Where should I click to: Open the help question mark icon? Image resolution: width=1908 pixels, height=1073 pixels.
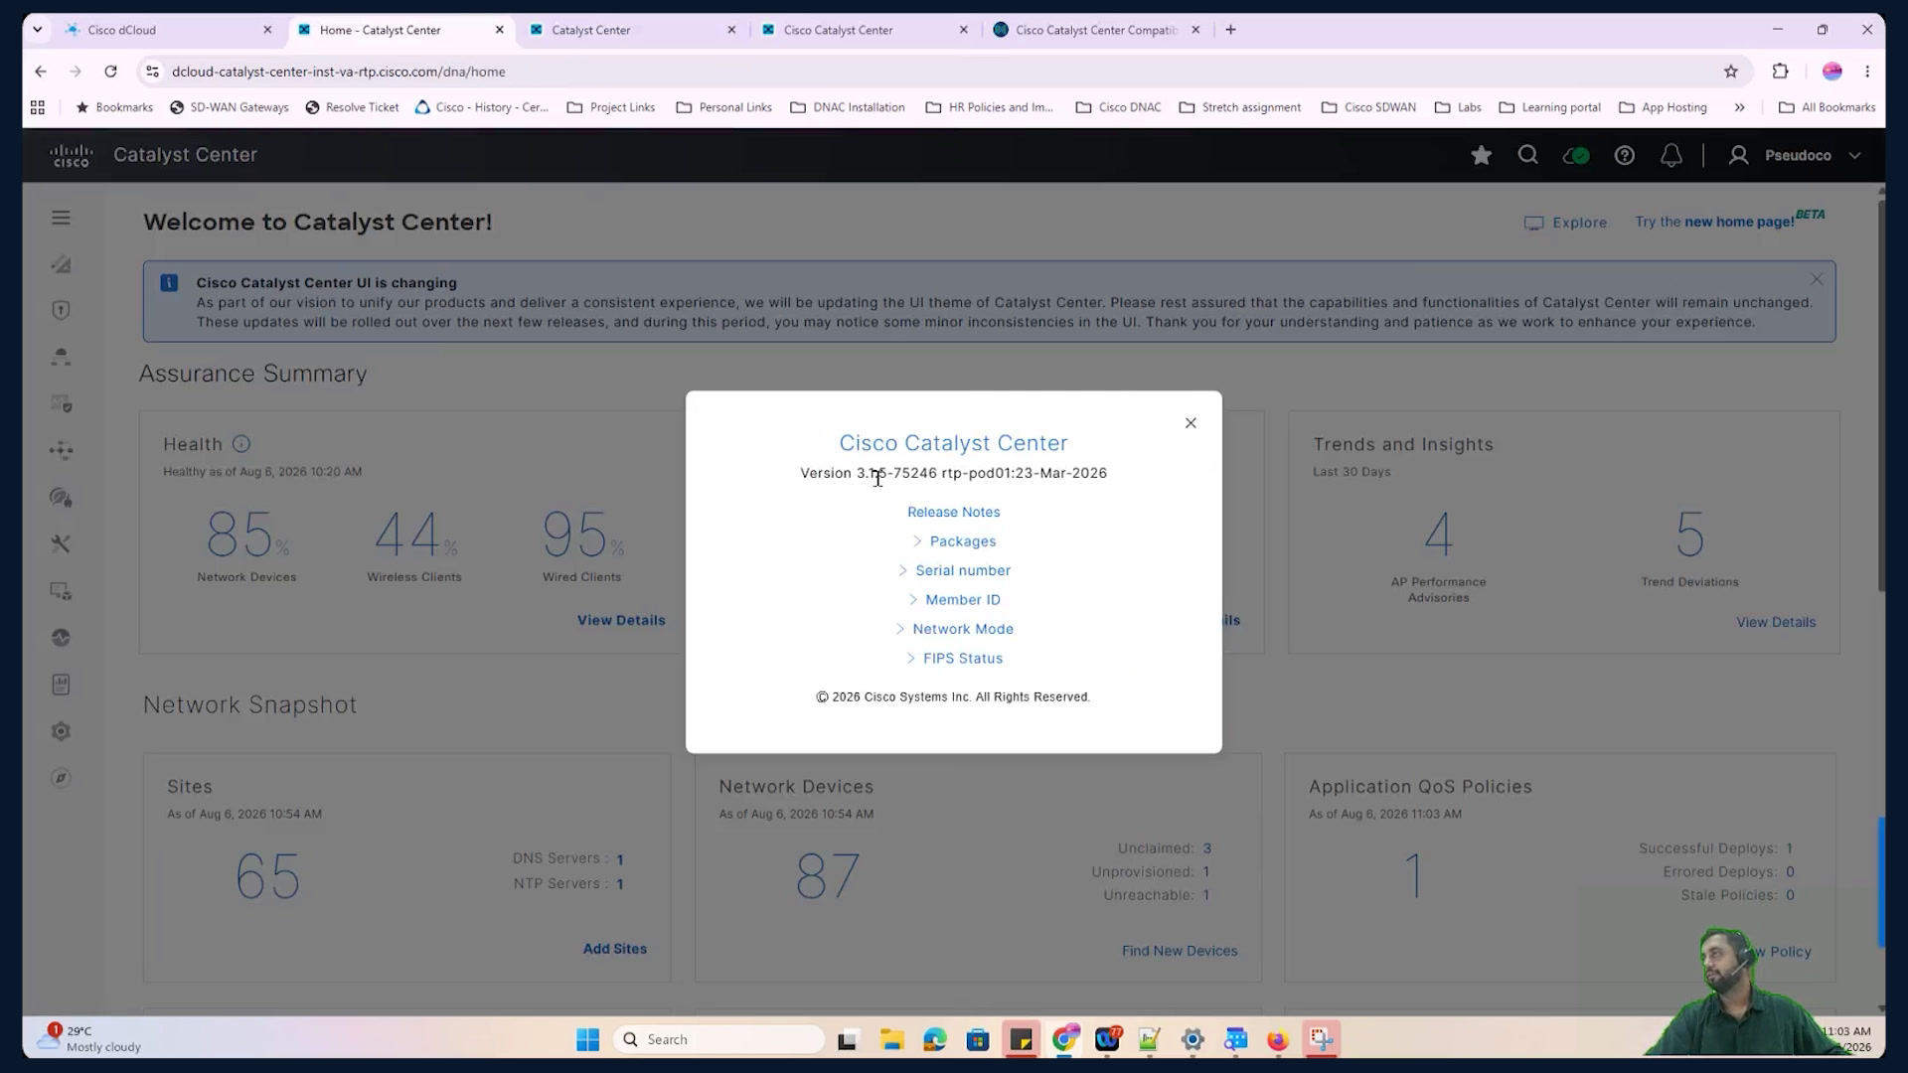[1624, 155]
